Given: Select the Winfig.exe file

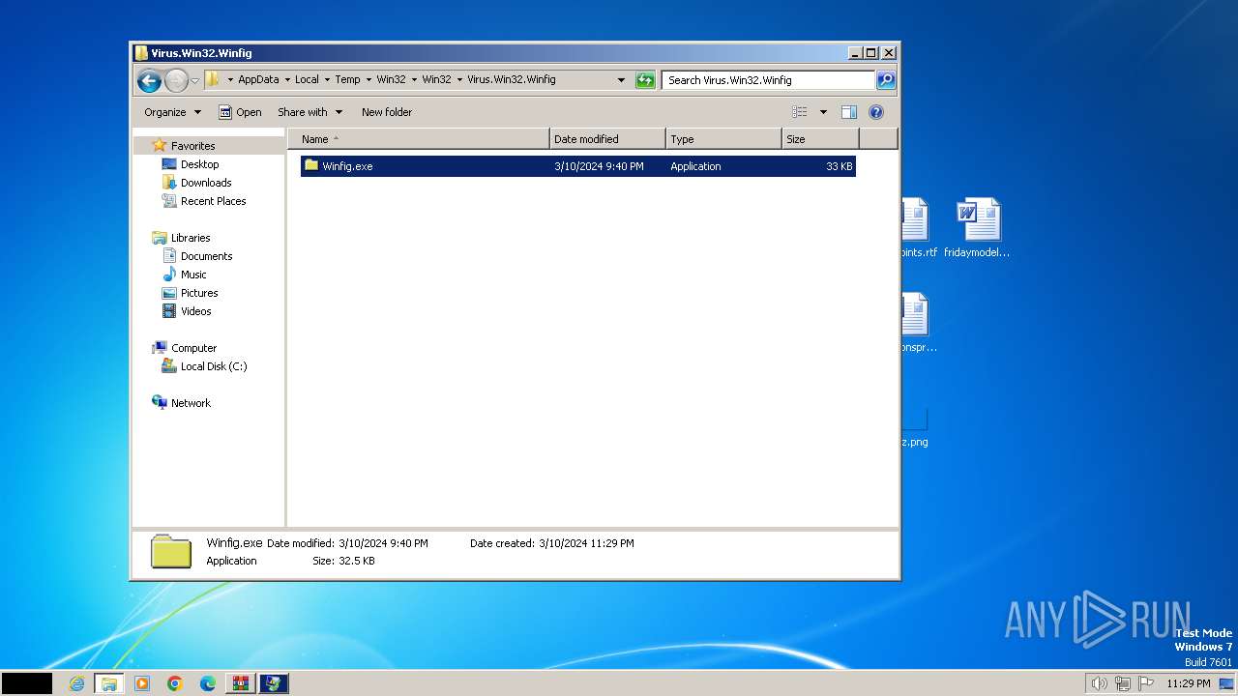Looking at the screenshot, I should click(x=577, y=166).
